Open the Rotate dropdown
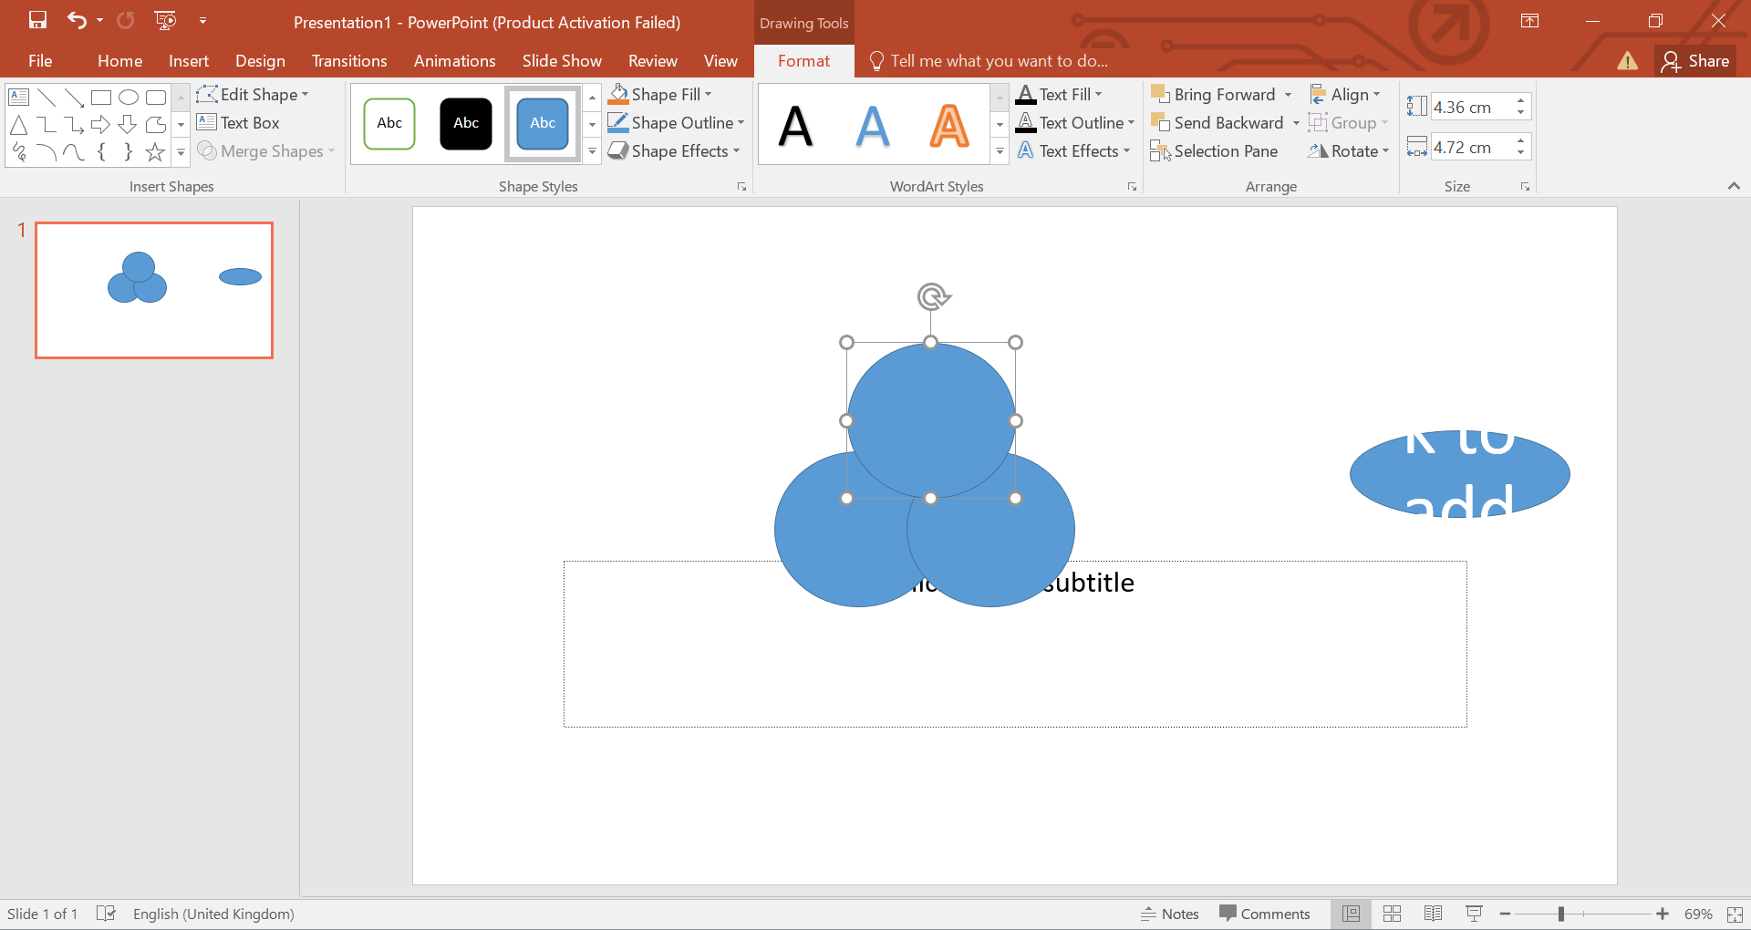This screenshot has height=930, width=1751. [x=1348, y=150]
